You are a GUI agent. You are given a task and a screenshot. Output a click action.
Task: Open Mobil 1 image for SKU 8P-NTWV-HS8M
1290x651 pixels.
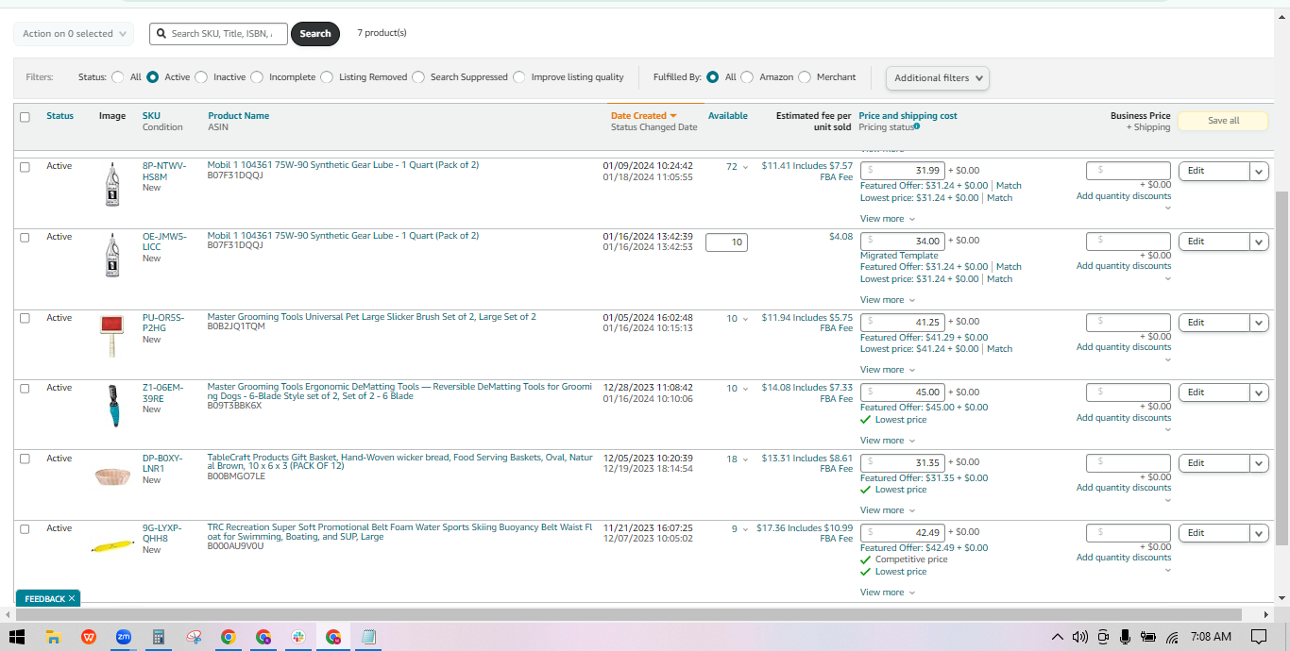112,184
